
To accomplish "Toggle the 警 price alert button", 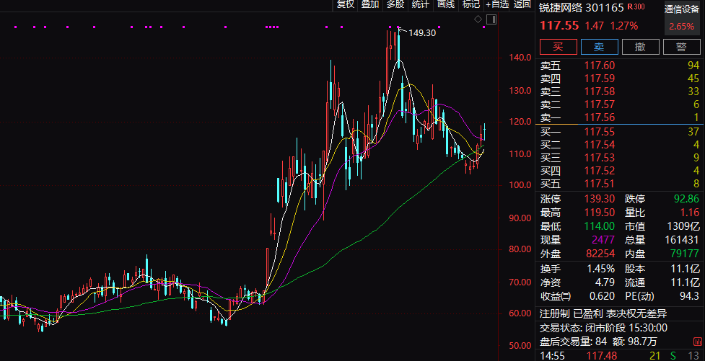I will tap(681, 47).
